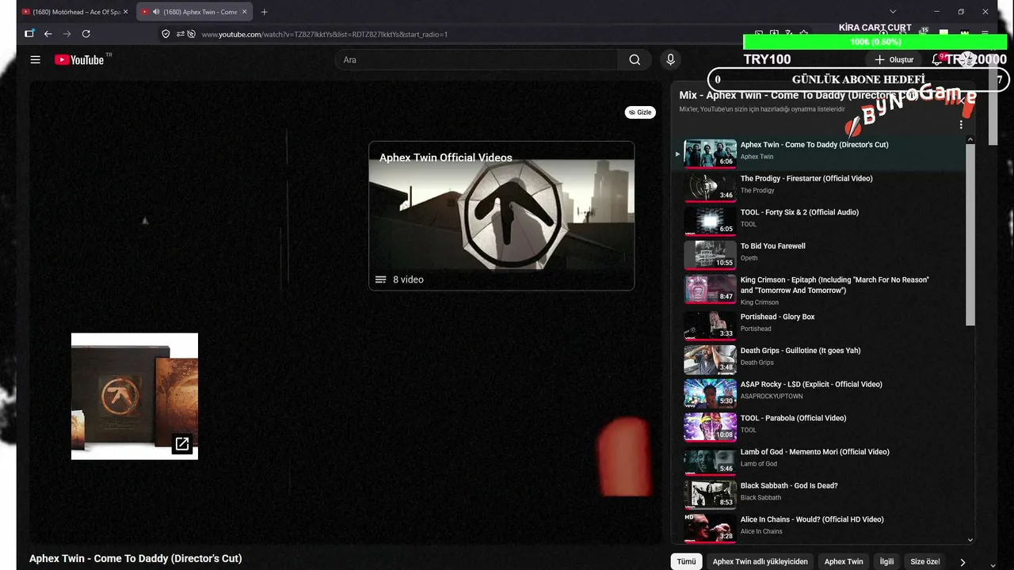This screenshot has width=1014, height=570.
Task: Go to the YouTube home logo
Action: [x=79, y=59]
